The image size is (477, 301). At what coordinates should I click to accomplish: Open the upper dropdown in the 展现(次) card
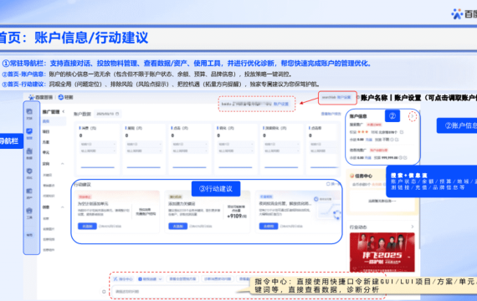tap(144, 144)
